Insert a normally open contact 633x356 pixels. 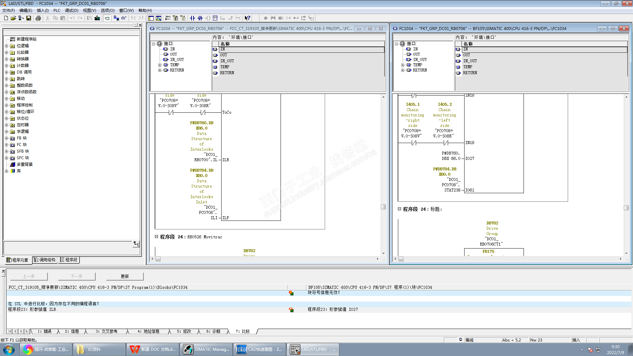(193, 18)
